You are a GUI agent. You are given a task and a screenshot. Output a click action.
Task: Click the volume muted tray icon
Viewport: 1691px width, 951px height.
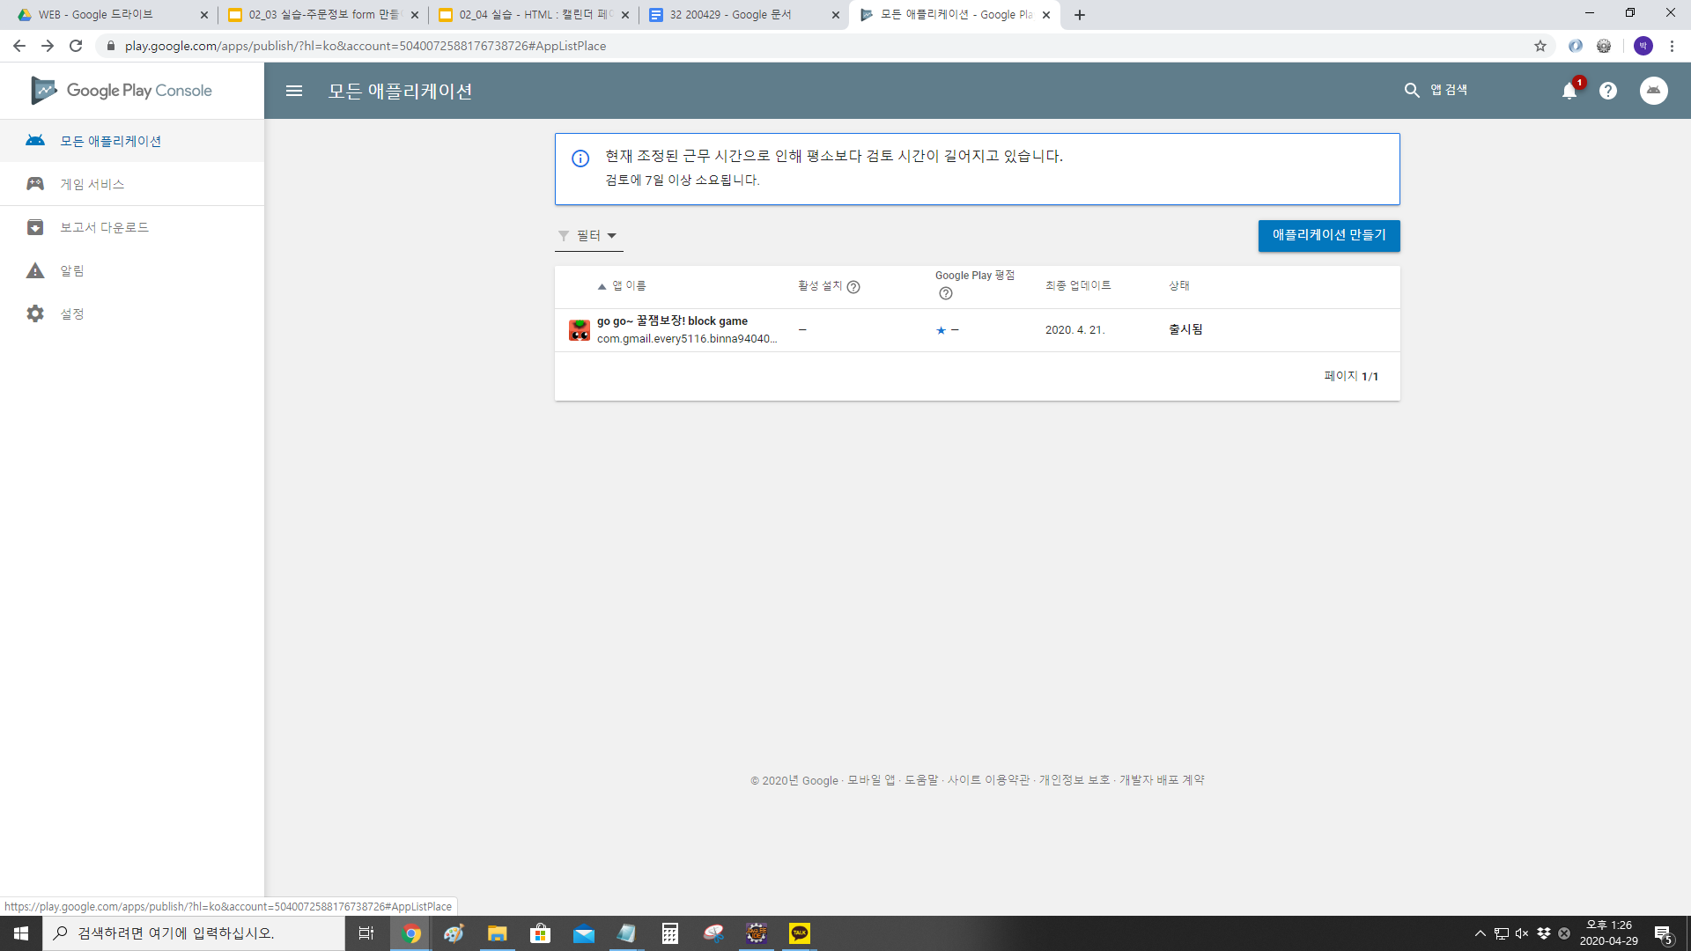coord(1522,933)
